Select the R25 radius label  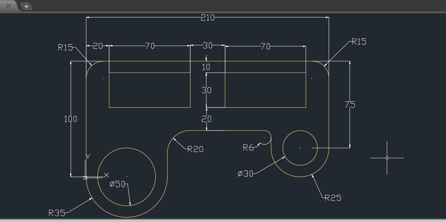click(x=333, y=198)
